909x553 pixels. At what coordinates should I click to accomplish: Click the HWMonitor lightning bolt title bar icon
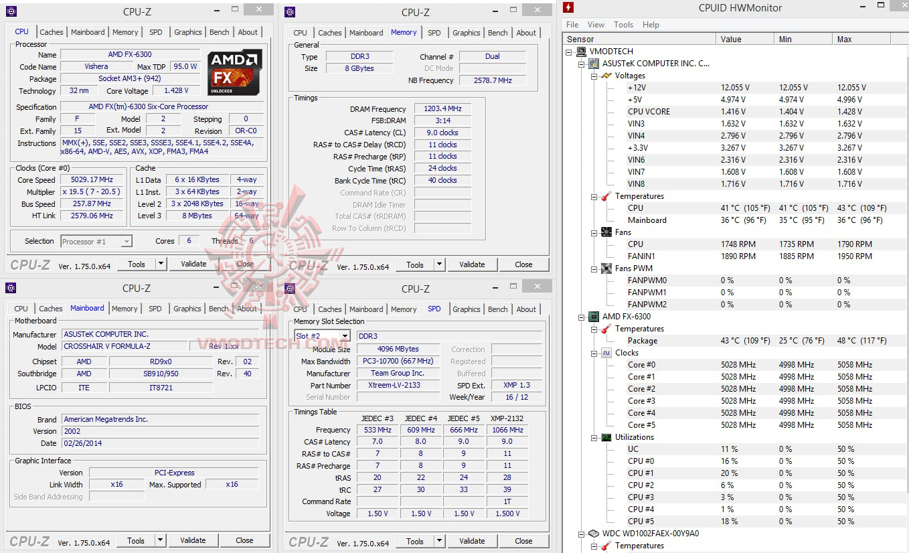coord(568,8)
